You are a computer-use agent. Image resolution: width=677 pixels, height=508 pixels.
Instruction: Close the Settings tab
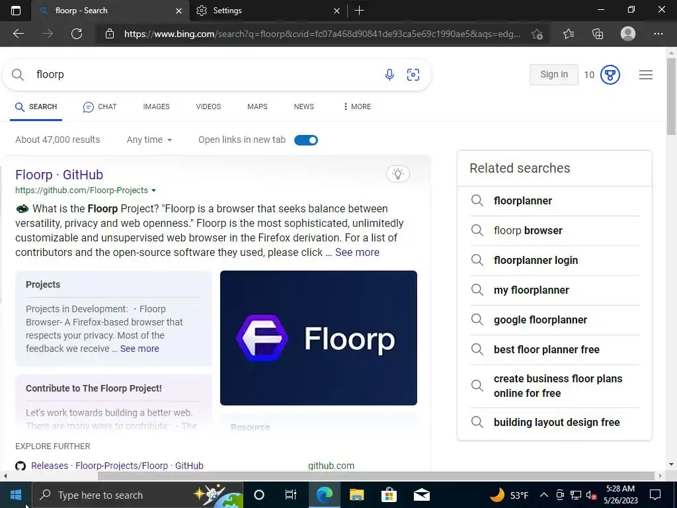pos(337,11)
